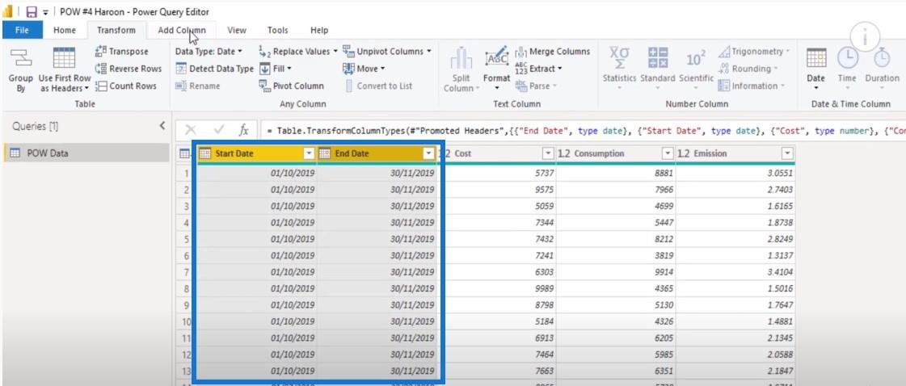Viewport: 906px width, 386px height.
Task: Click the Emission cell 3.0551
Action: coord(735,173)
